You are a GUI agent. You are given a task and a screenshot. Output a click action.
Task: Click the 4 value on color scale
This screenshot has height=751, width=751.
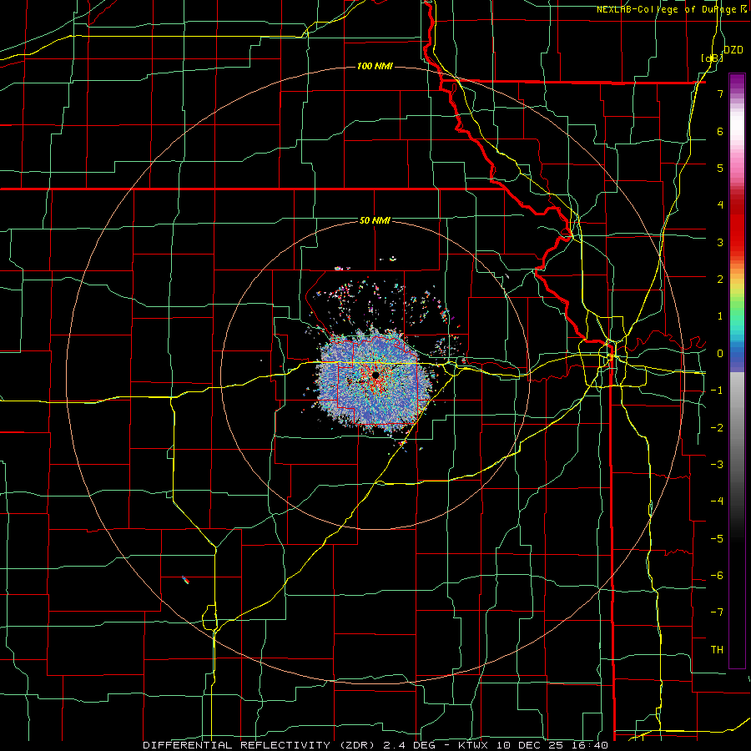pyautogui.click(x=720, y=205)
